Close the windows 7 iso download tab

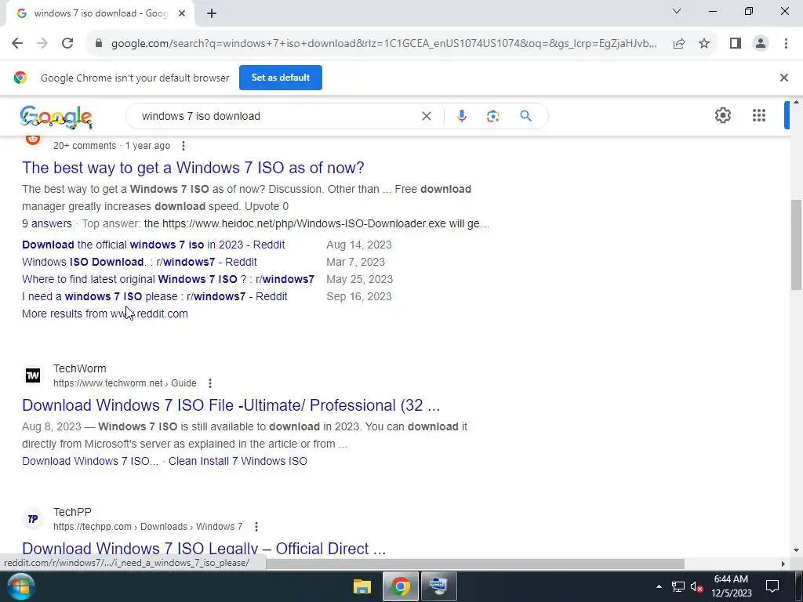pos(182,13)
